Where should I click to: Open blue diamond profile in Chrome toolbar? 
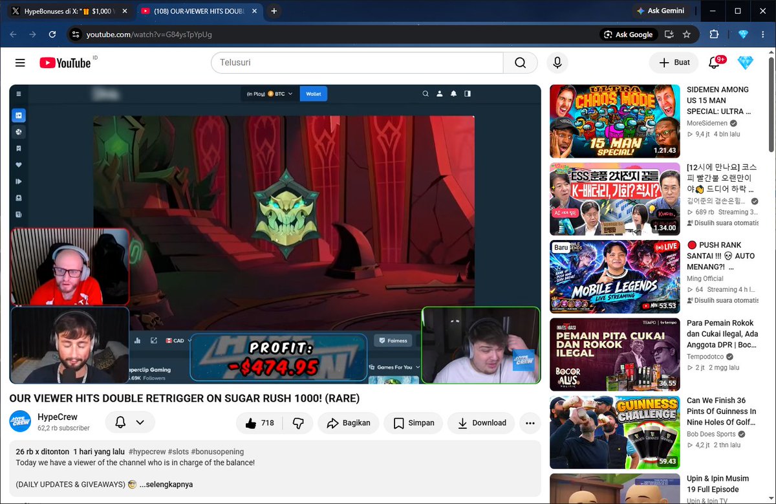(x=743, y=34)
